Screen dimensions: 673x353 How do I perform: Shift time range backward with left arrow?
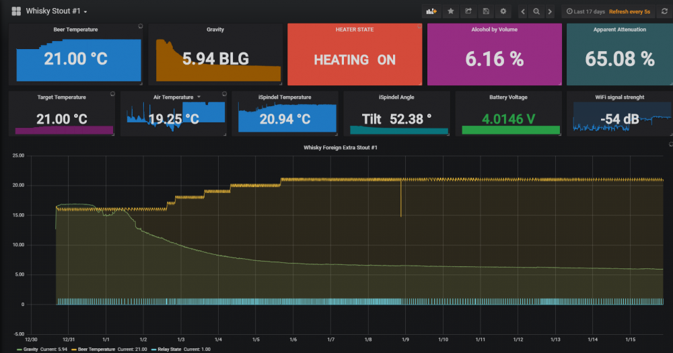pos(523,11)
